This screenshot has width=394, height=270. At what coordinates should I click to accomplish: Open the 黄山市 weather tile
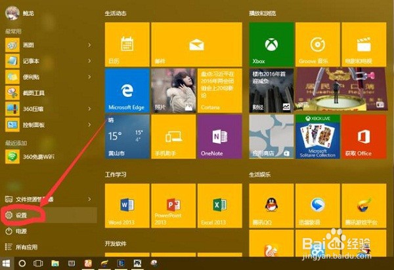click(127, 136)
